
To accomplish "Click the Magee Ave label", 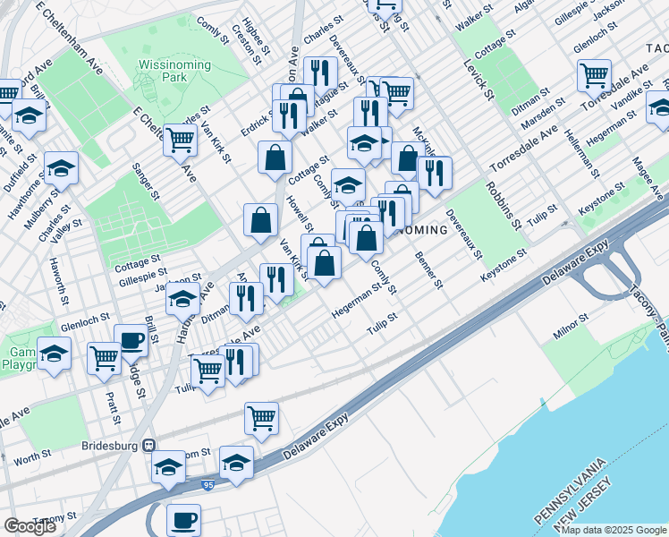I will pyautogui.click(x=648, y=178).
